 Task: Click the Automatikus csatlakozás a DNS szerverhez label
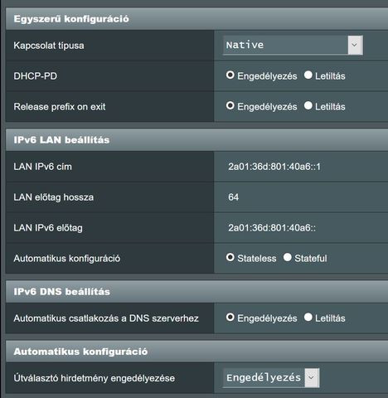(x=106, y=318)
